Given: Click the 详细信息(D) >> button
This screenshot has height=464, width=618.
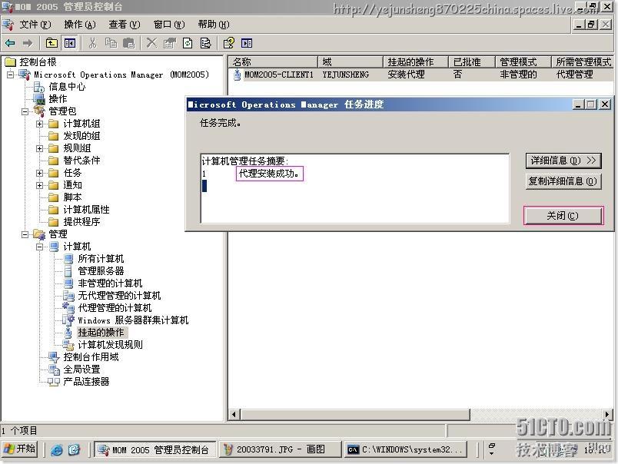Looking at the screenshot, I should 563,161.
